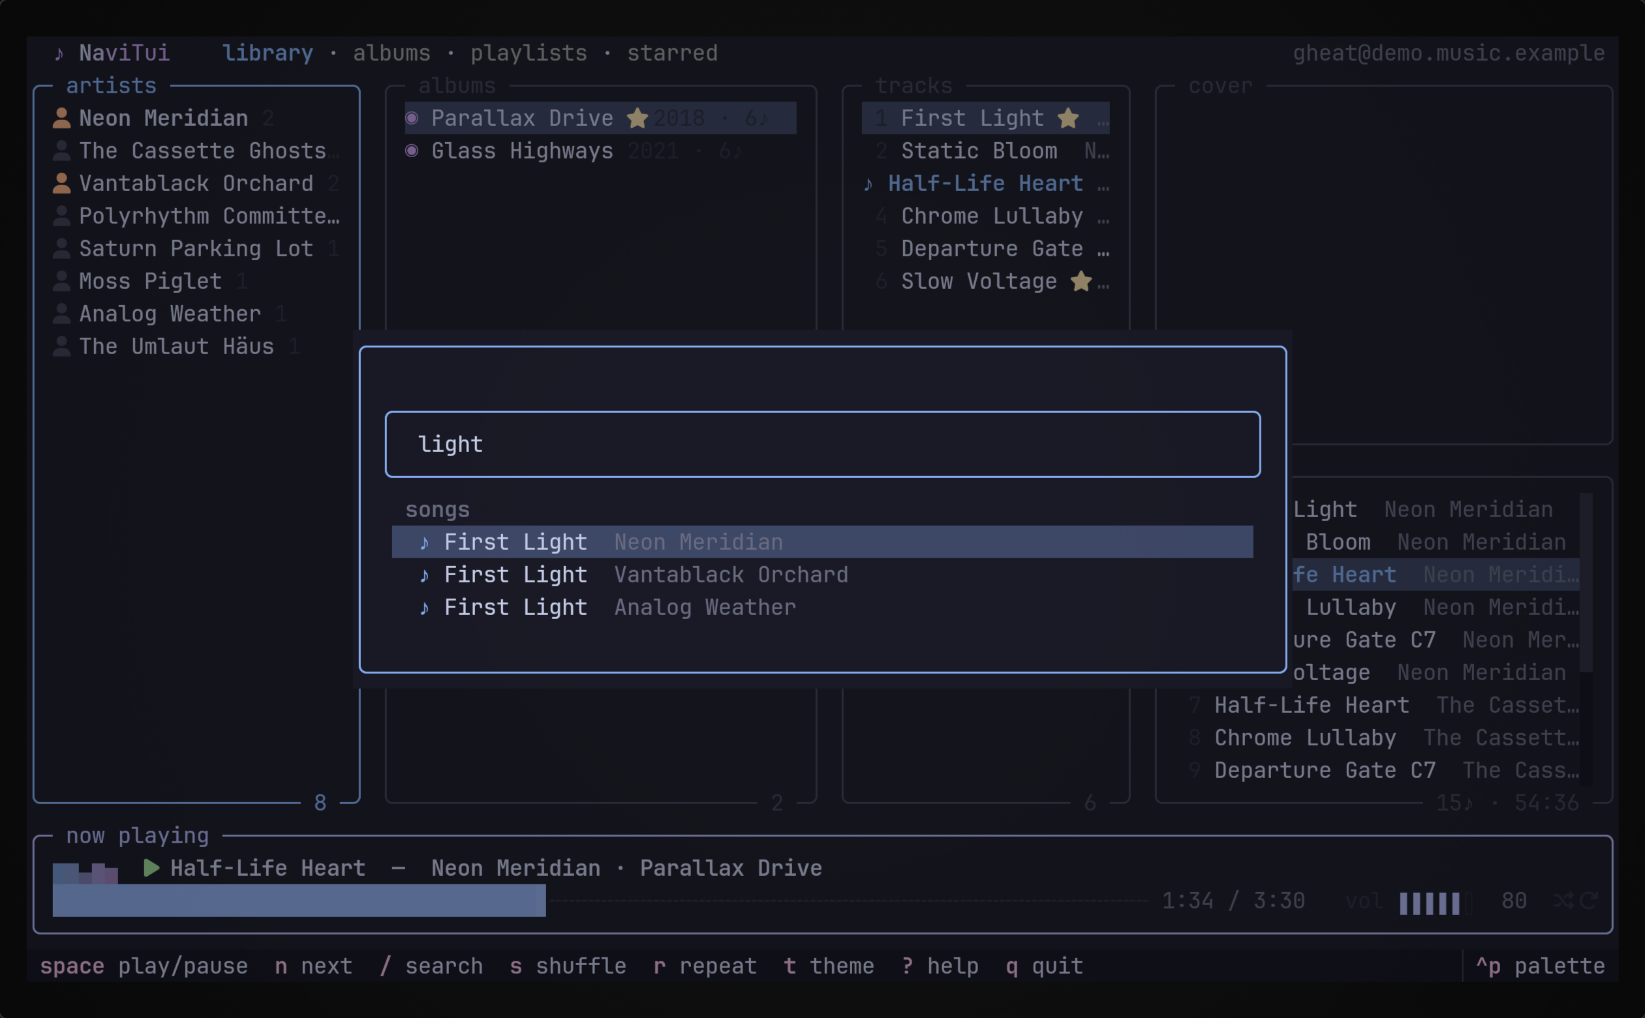Select the Saturn Parking Lot artist name
The height and width of the screenshot is (1018, 1645).
point(196,248)
